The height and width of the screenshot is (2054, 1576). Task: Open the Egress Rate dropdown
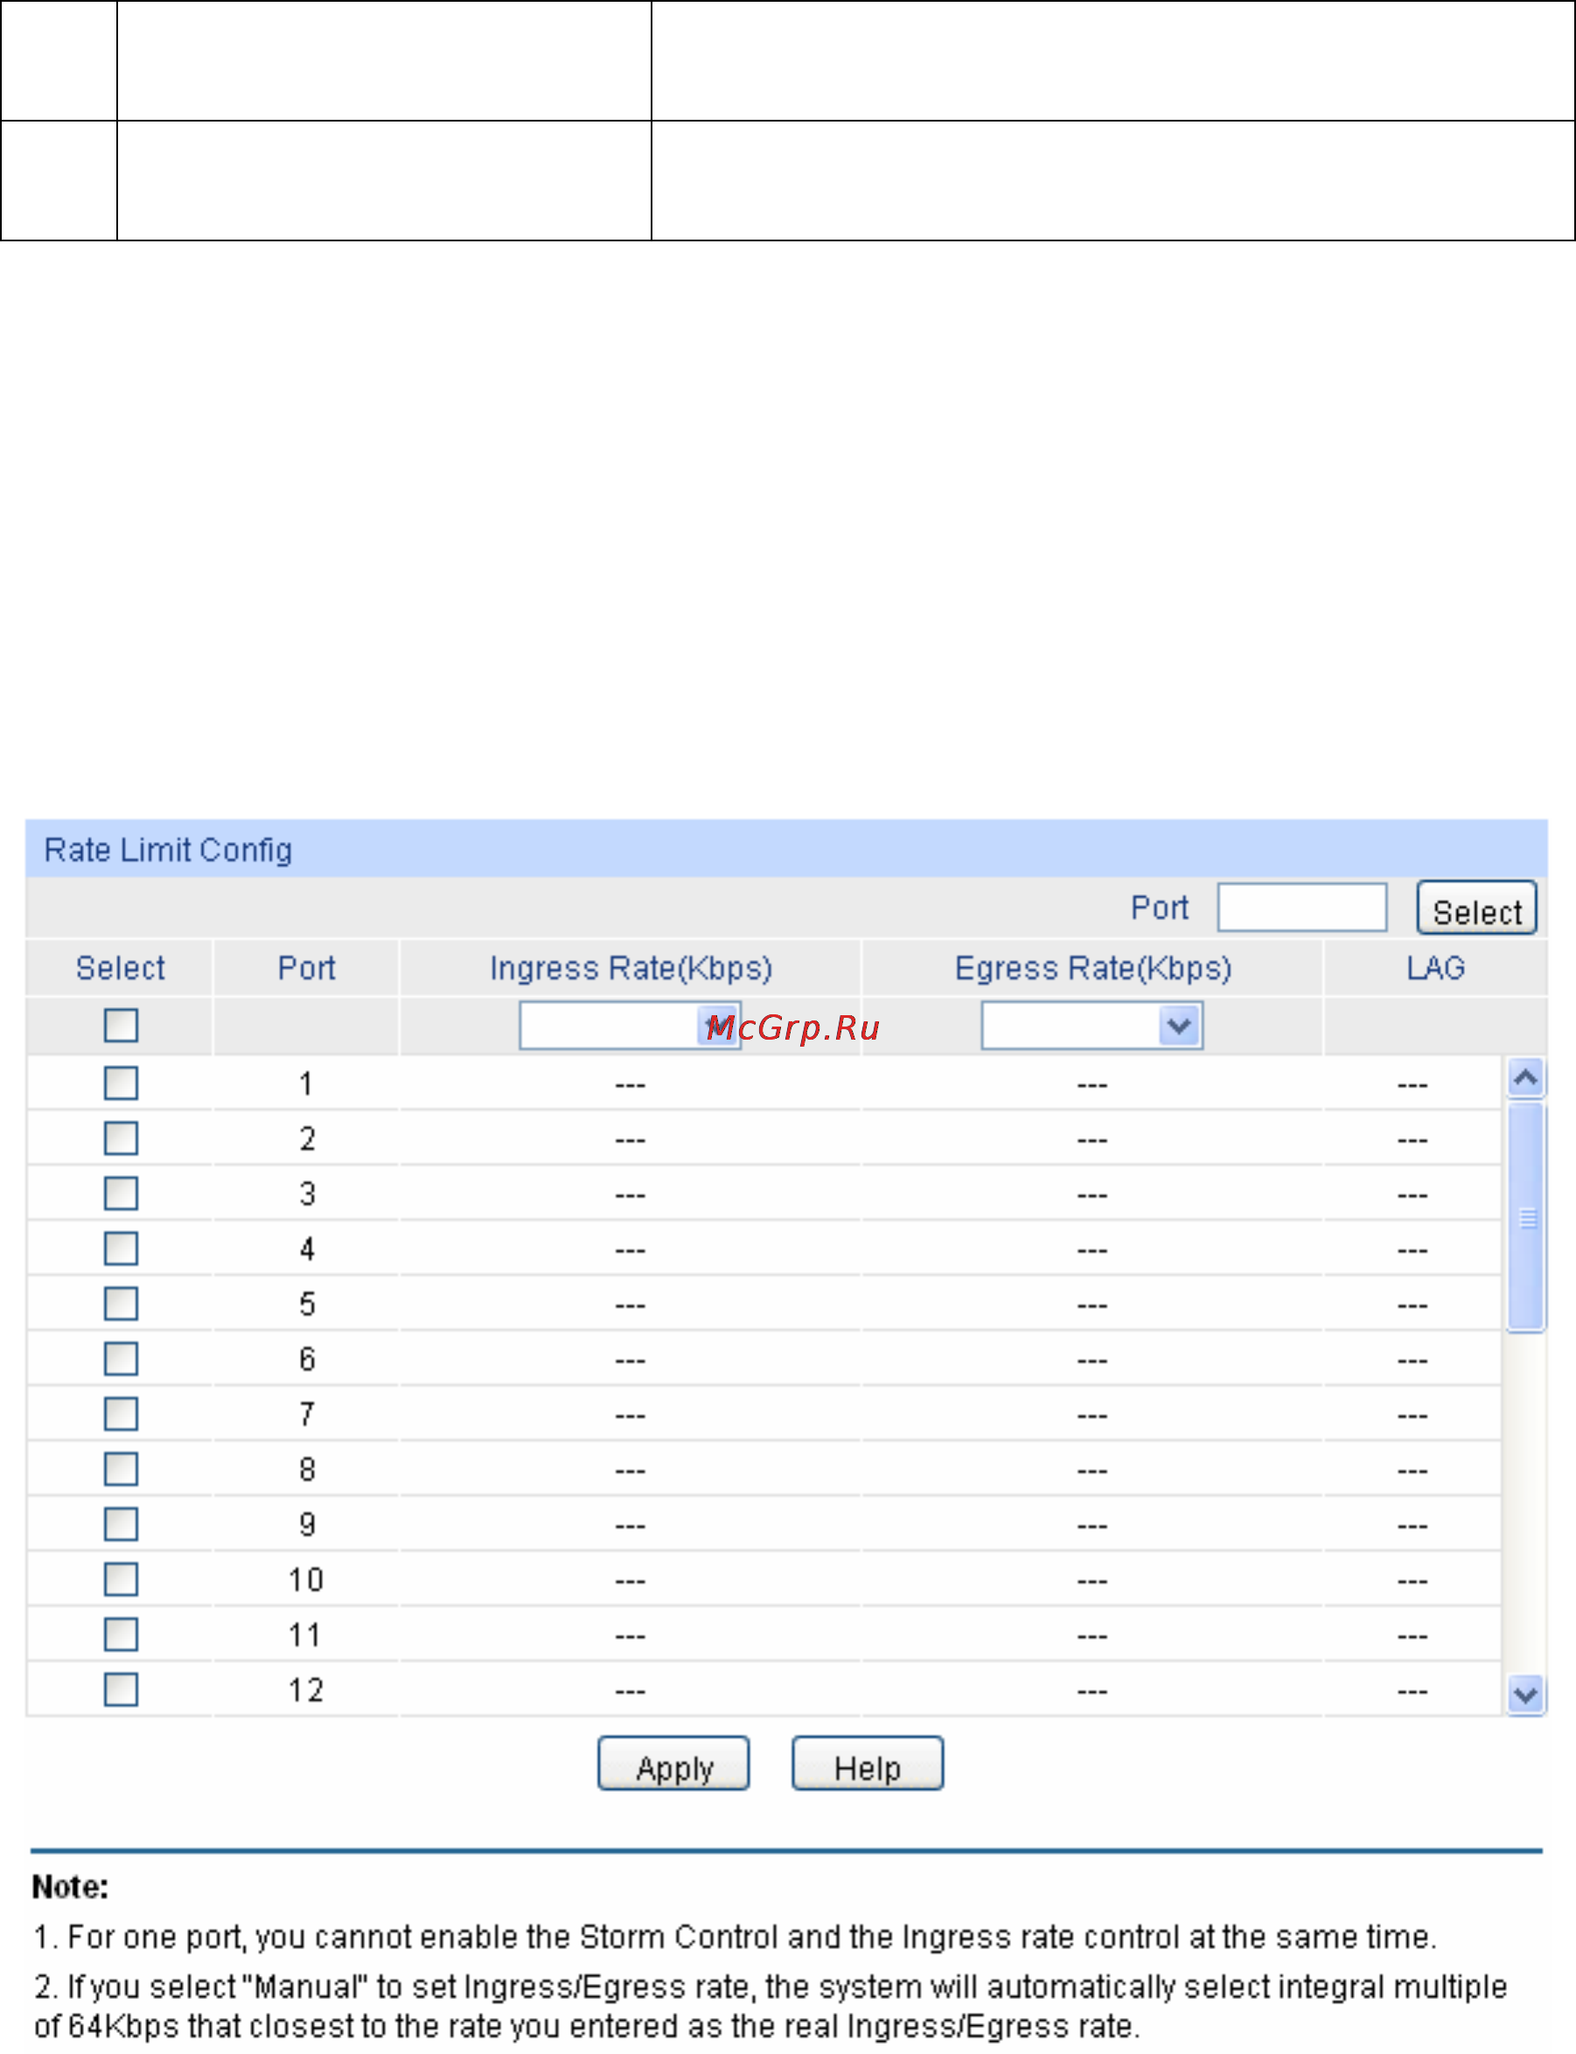[1092, 1025]
